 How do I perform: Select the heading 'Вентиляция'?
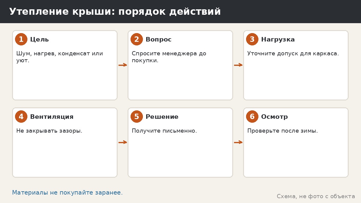click(52, 117)
